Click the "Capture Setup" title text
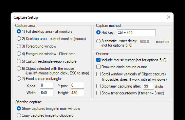Image resolution: width=185 pixels, height=120 pixels. 26,17
